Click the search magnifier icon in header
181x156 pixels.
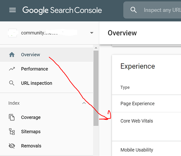[x=133, y=10]
